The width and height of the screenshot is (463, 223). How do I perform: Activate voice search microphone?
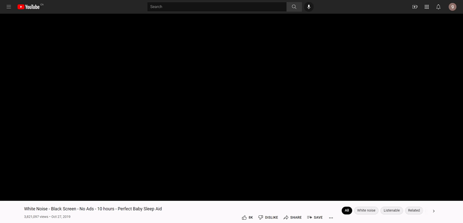coord(309,7)
